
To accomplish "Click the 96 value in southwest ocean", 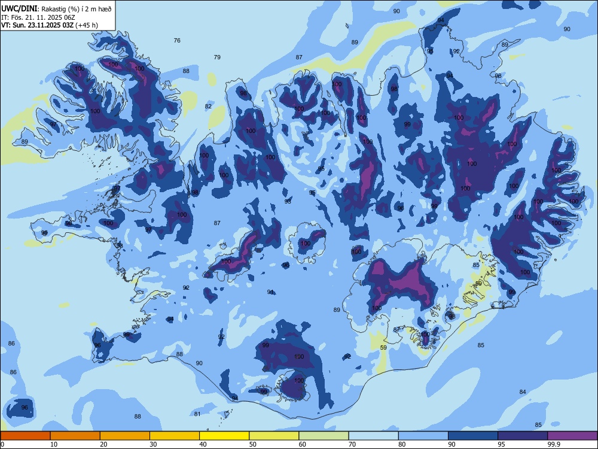I will pos(25,407).
